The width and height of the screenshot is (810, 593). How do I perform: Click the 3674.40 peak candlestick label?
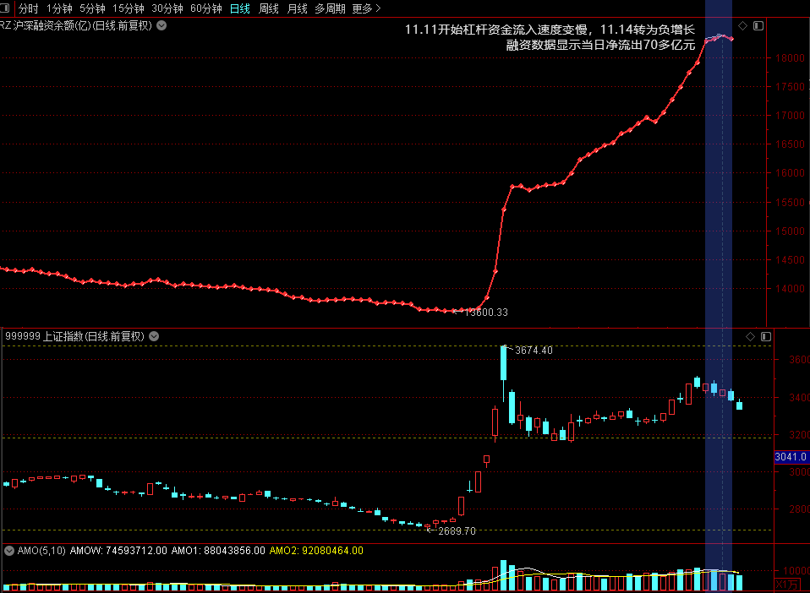coord(534,351)
